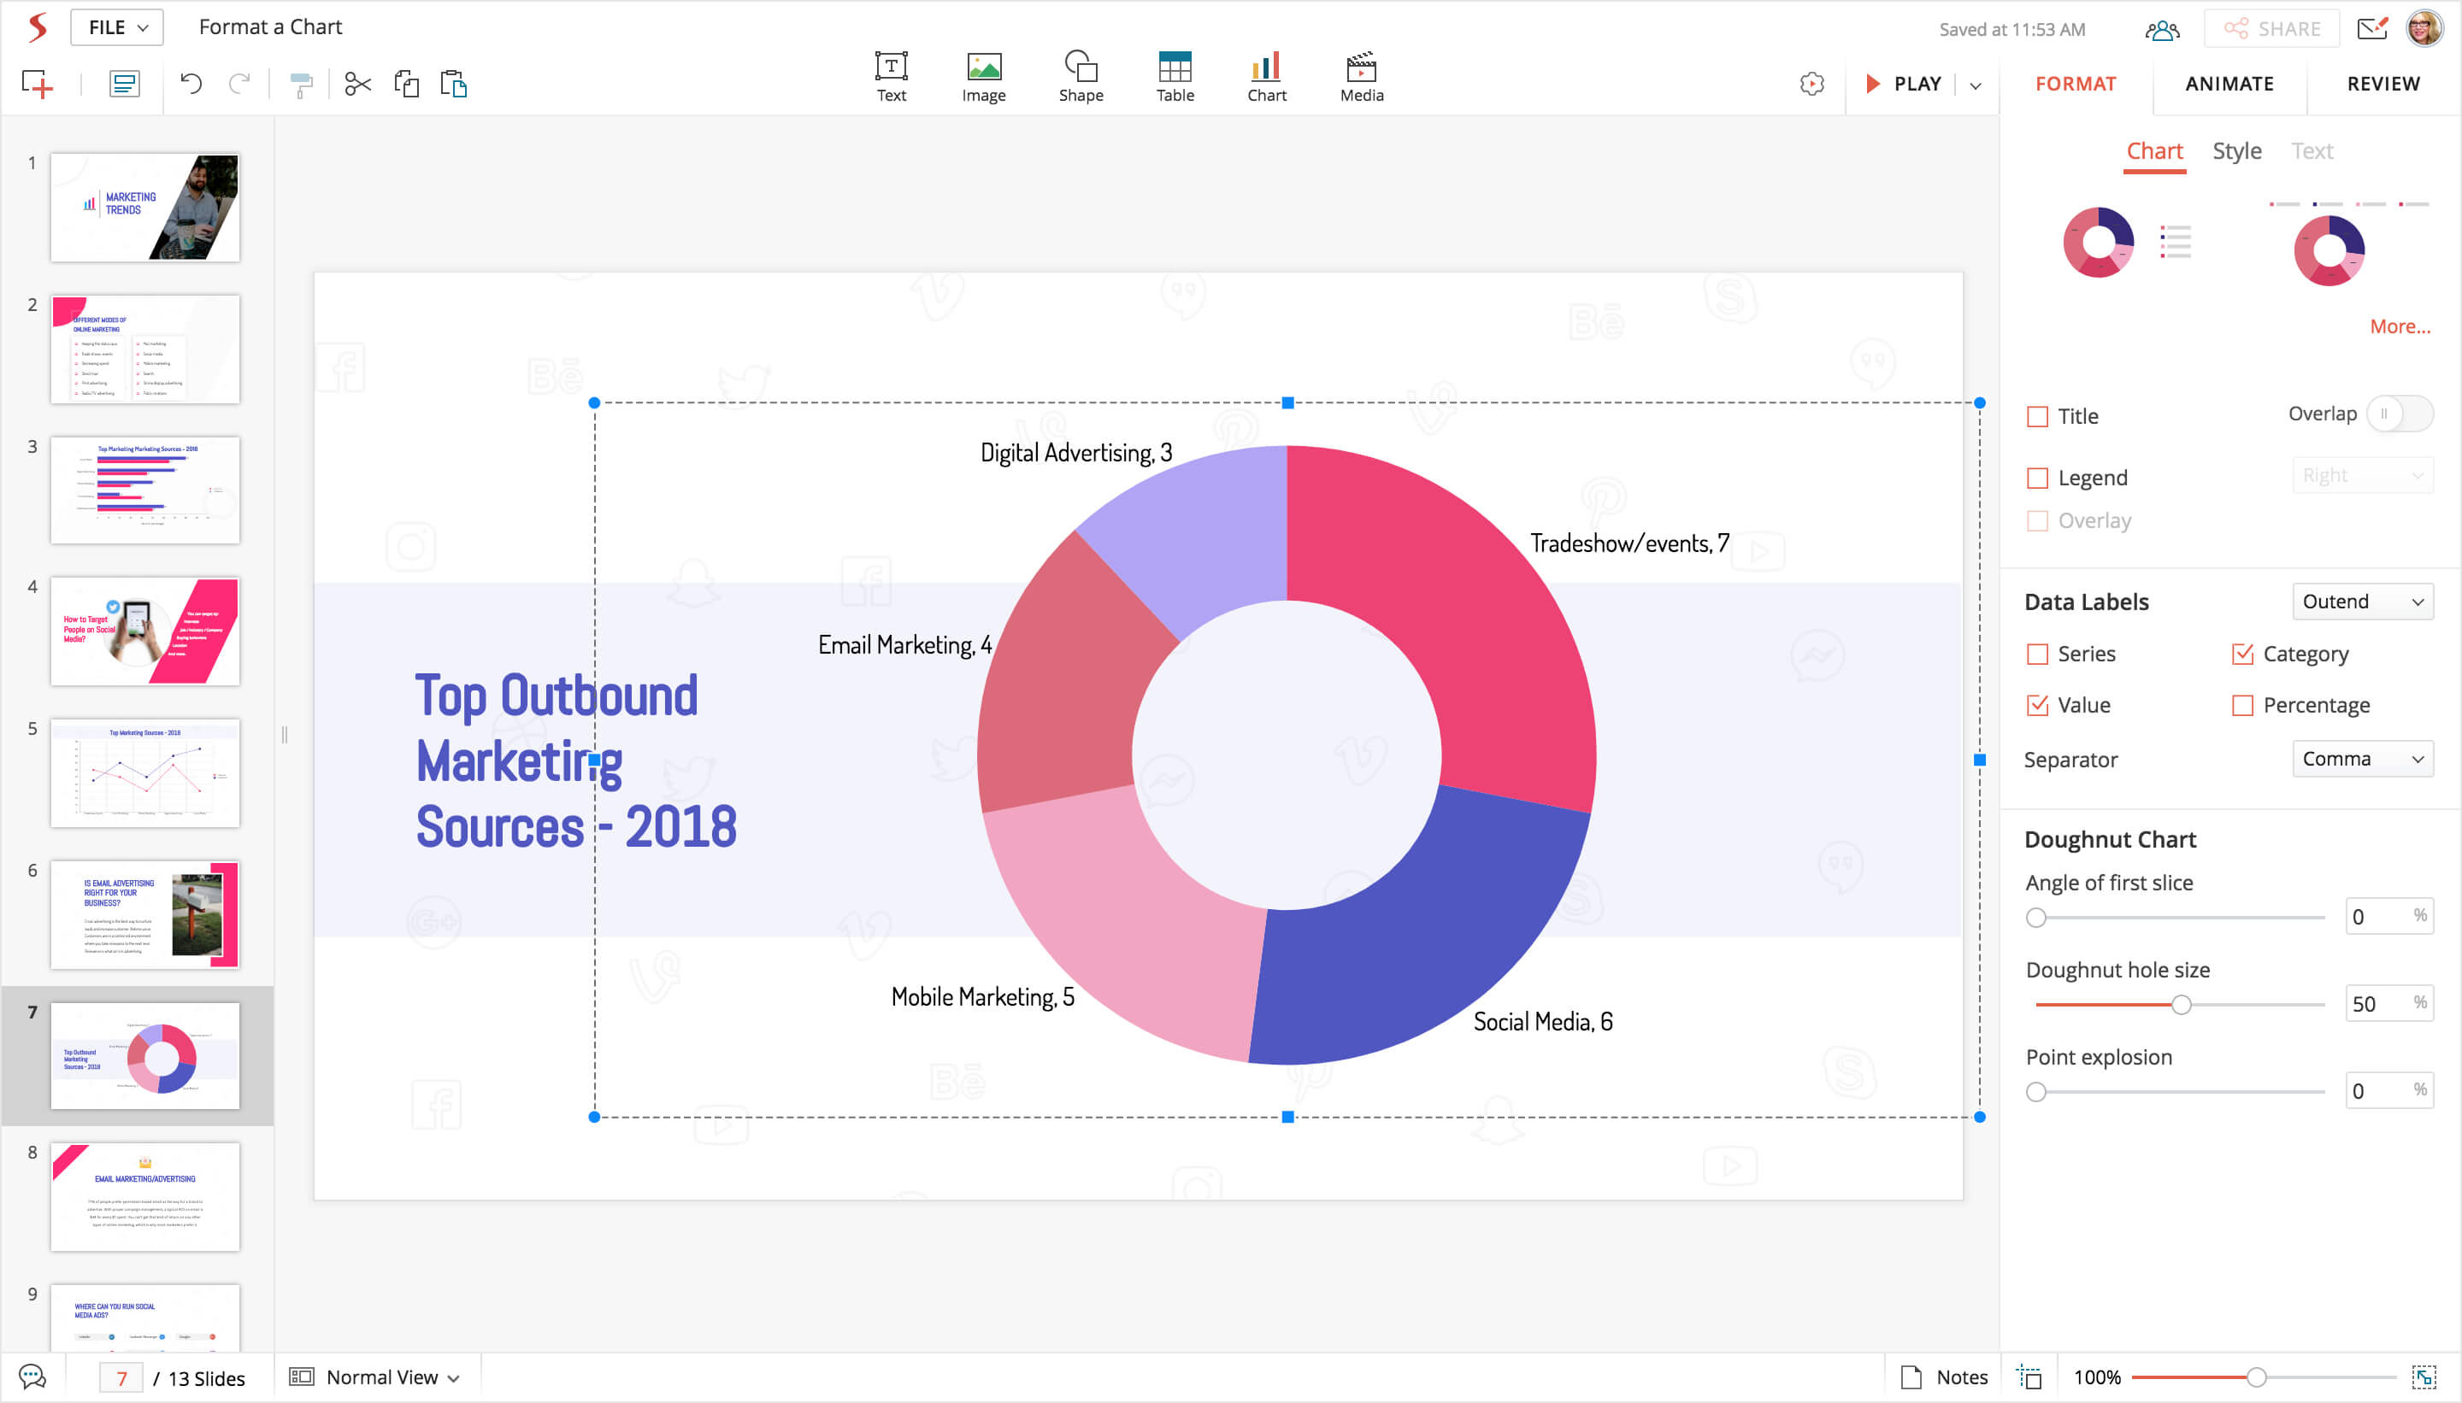Open the Media insert tool
This screenshot has width=2462, height=1403.
pos(1360,76)
